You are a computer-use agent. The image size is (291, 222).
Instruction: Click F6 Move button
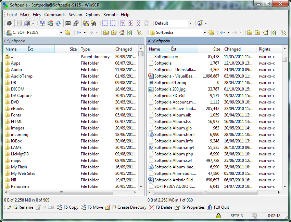coord(92,207)
